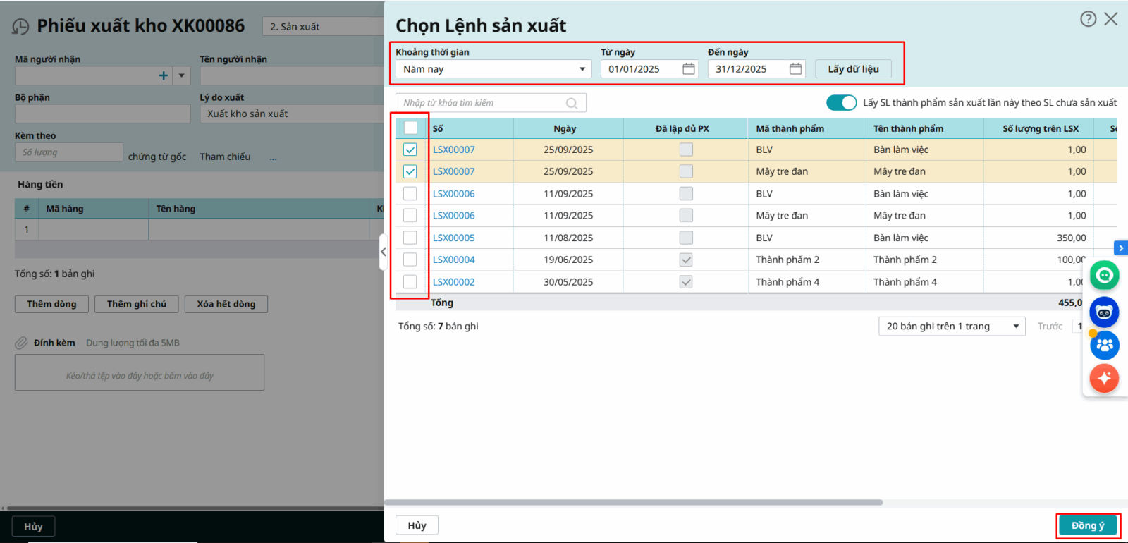Open the LSX00004 order link
The height and width of the screenshot is (543, 1128).
[453, 260]
